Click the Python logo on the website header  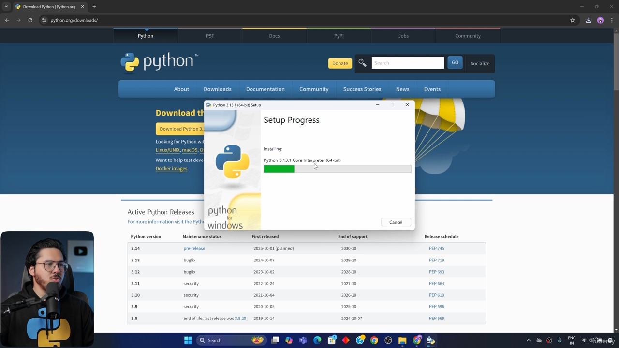[160, 62]
